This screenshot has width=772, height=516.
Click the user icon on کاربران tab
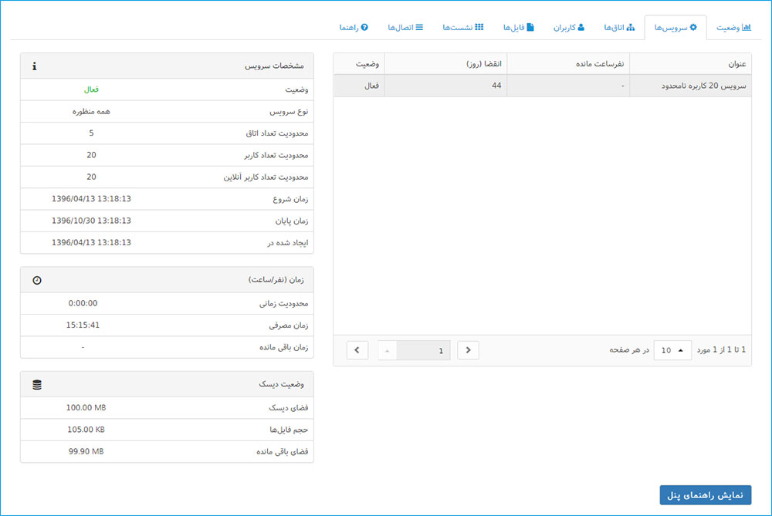(x=581, y=27)
